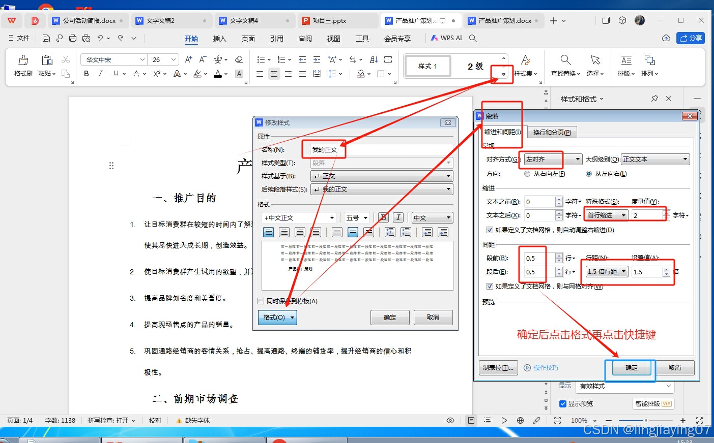Open the following paragraph style (后续段落样式) dropdown
This screenshot has height=443, width=714.
(x=382, y=189)
